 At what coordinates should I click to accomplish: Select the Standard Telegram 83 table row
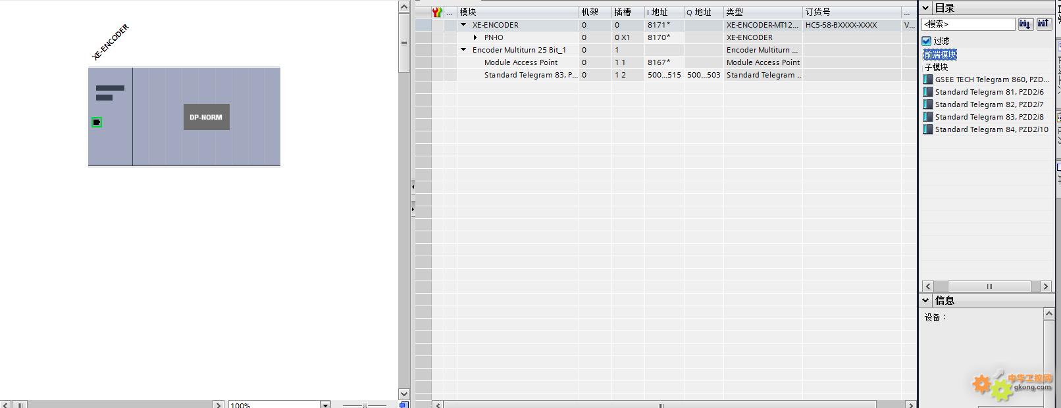[665, 75]
